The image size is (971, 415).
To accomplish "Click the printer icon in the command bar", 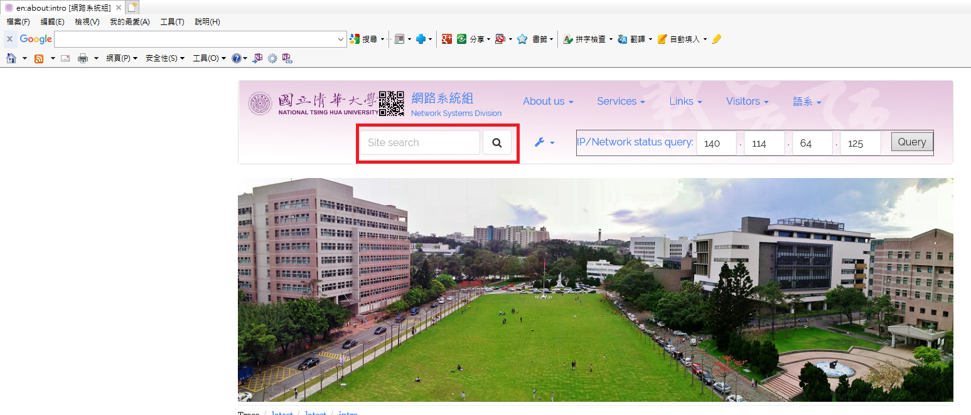I will [x=83, y=58].
